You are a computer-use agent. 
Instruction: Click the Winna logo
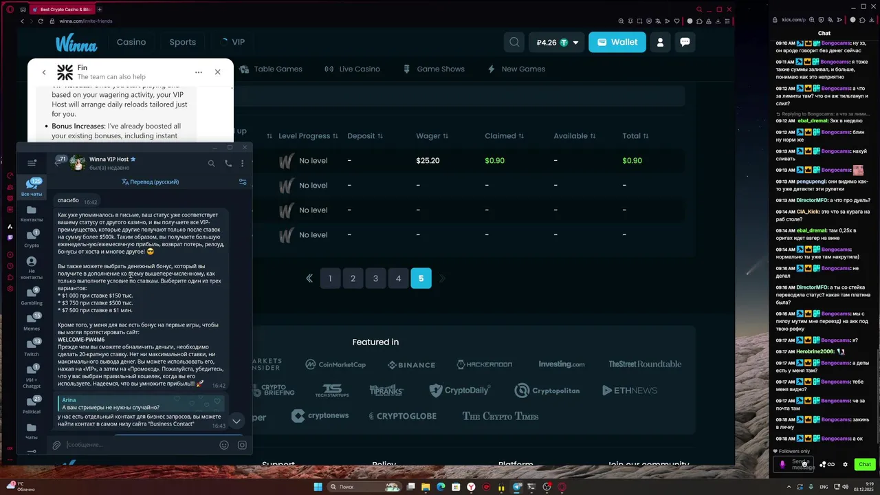click(76, 43)
